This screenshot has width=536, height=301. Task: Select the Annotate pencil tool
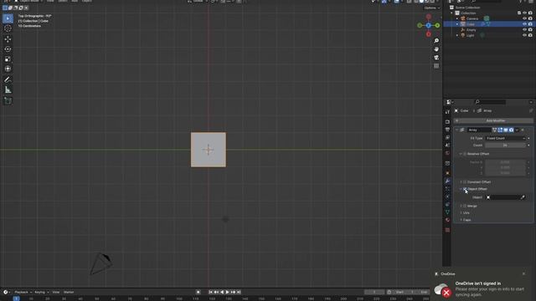click(x=8, y=79)
